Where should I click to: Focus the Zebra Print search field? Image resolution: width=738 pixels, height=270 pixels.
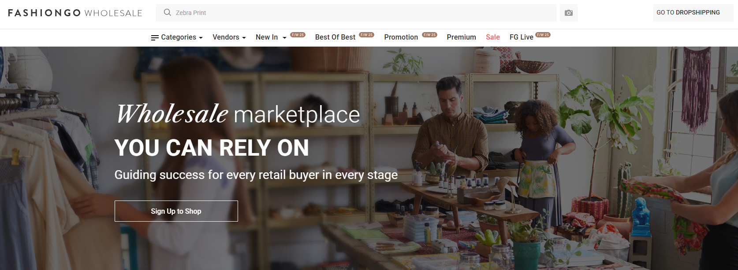356,13
